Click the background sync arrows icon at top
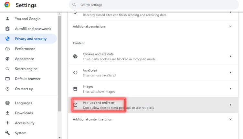Viewport: 243px width, 139px height. pyautogui.click(x=75, y=13)
